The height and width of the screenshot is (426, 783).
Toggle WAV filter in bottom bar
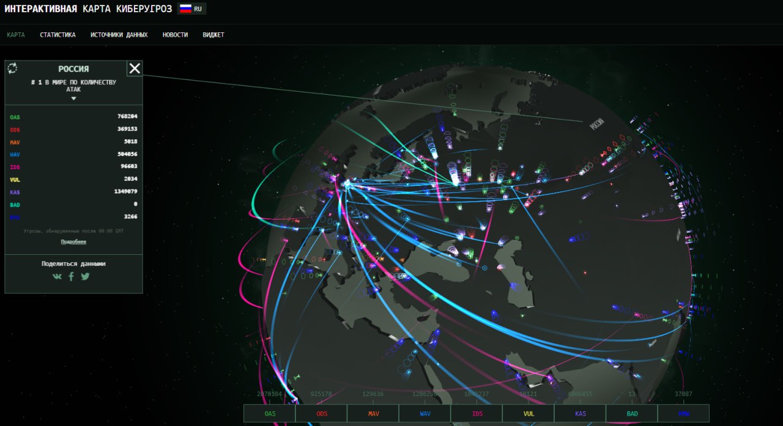click(x=425, y=414)
